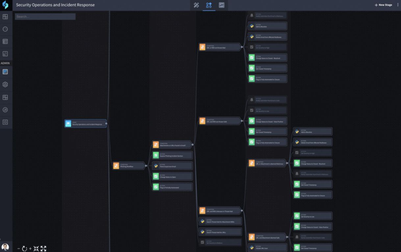Click the app logo in top-left corner

click(x=5, y=5)
